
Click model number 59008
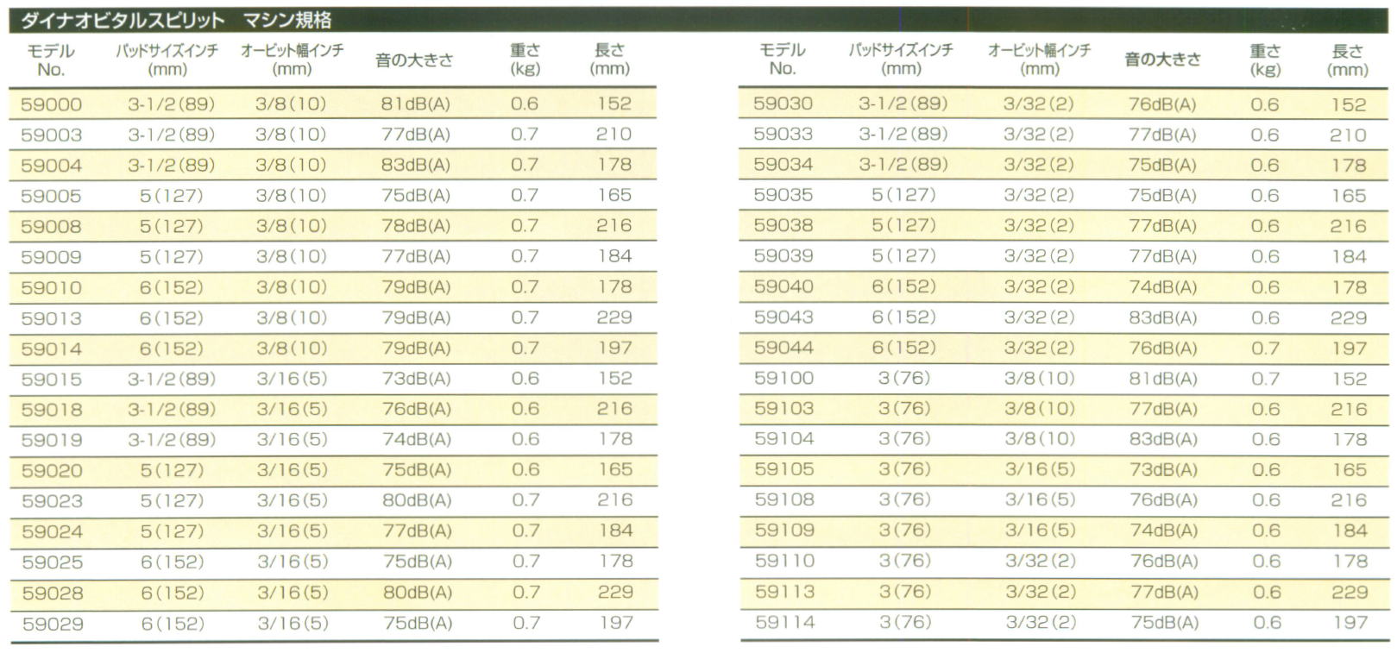52,226
